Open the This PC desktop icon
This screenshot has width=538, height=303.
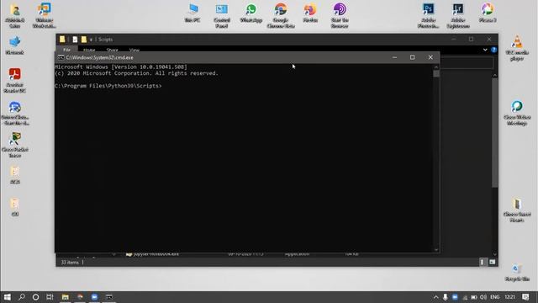pos(193,13)
